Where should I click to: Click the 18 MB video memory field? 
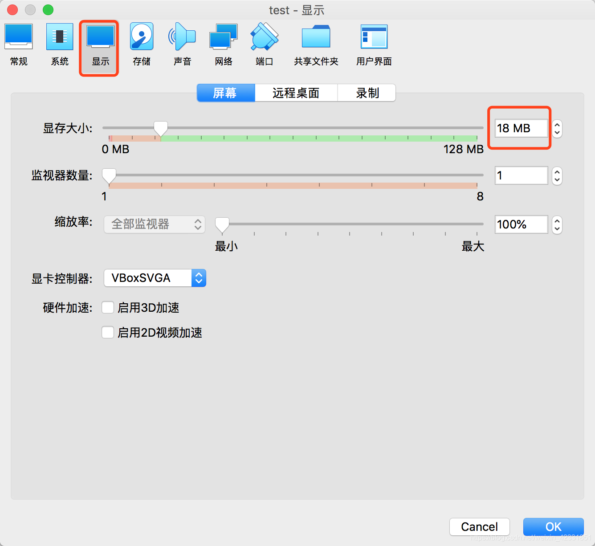point(521,128)
